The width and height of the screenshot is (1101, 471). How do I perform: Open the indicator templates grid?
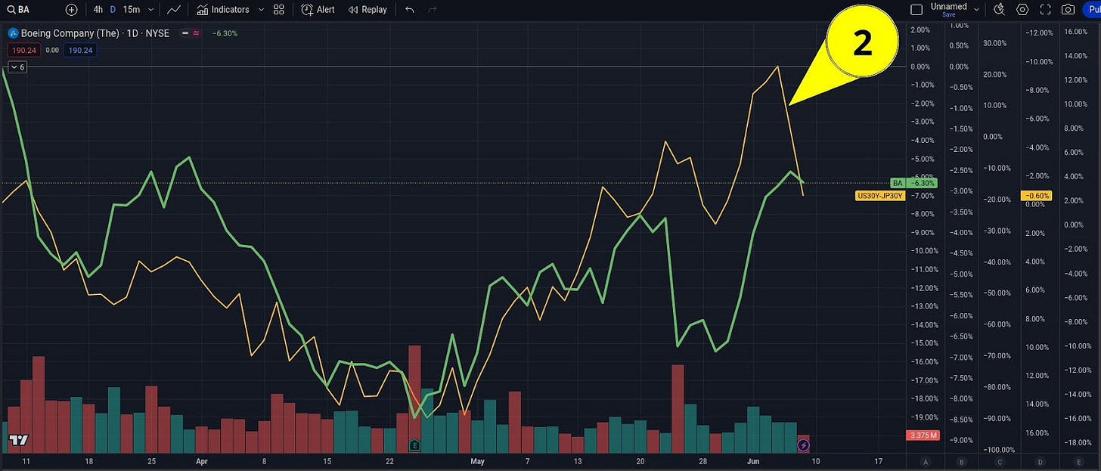tap(279, 10)
